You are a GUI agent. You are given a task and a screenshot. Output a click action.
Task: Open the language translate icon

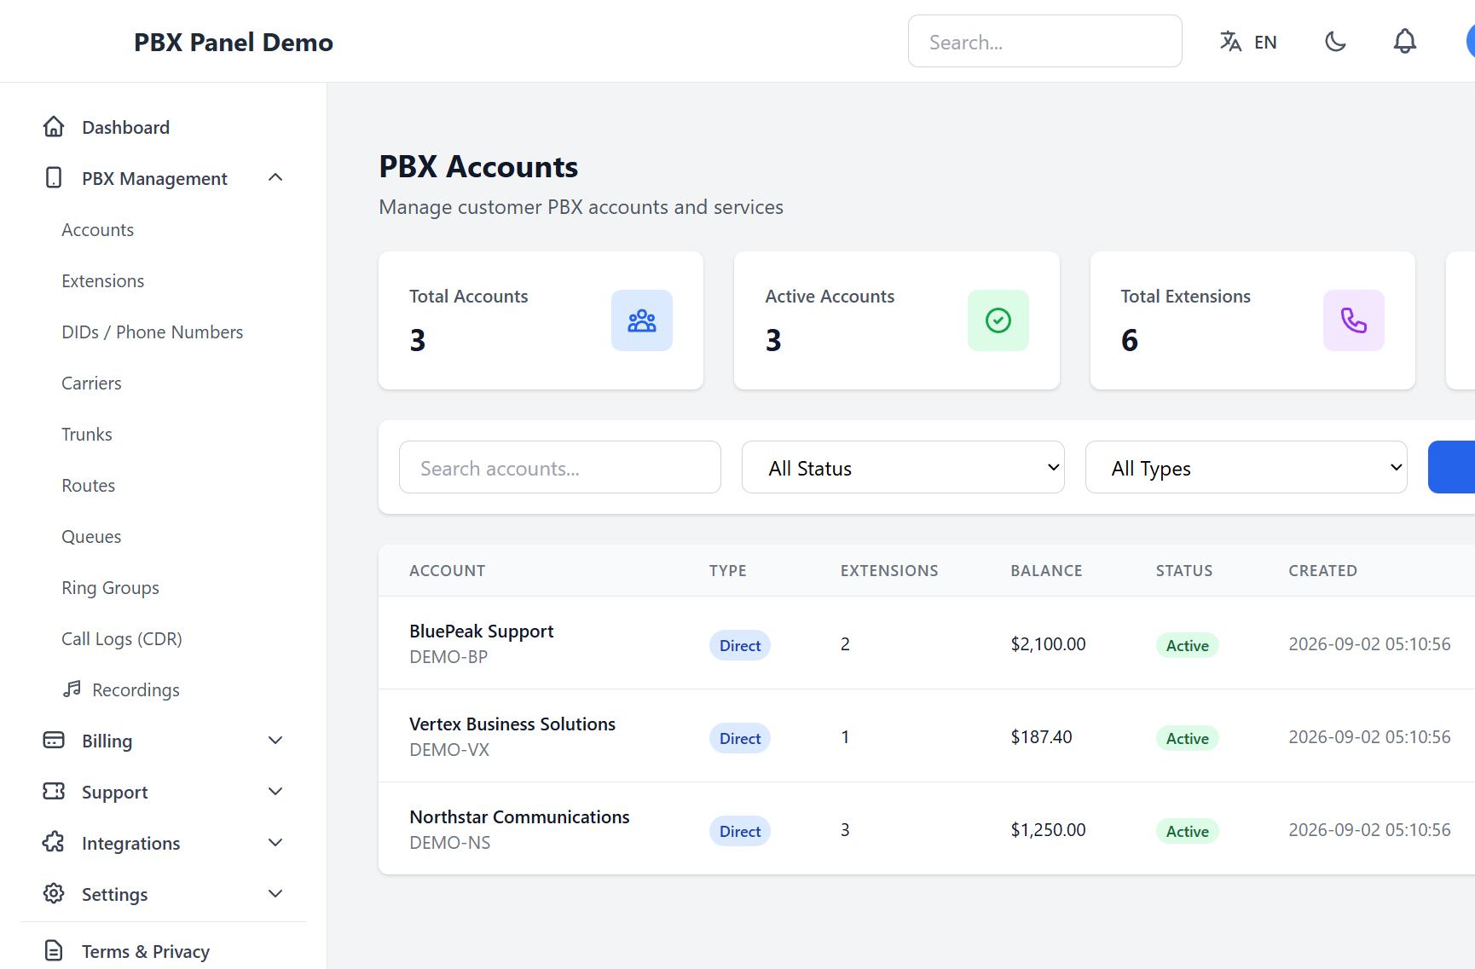point(1230,41)
